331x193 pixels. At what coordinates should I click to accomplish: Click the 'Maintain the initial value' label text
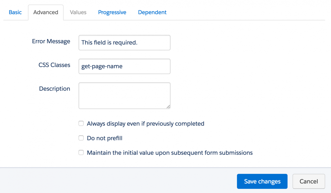pyautogui.click(x=170, y=153)
